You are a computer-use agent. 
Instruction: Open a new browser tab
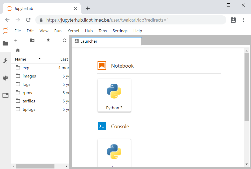click(x=88, y=9)
